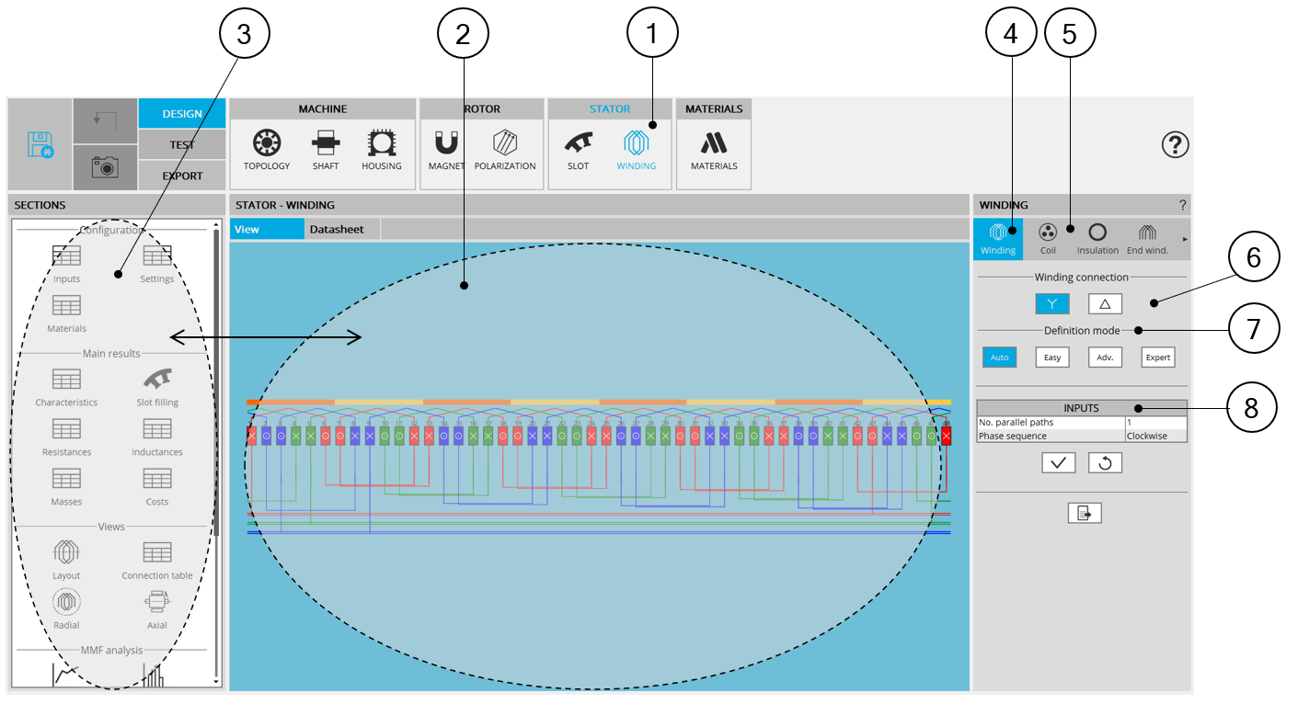The image size is (1298, 704).
Task: Show the Radial view
Action: click(x=66, y=607)
